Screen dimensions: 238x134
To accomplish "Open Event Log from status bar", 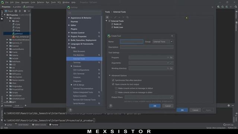I will pyautogui.click(x=228, y=125).
